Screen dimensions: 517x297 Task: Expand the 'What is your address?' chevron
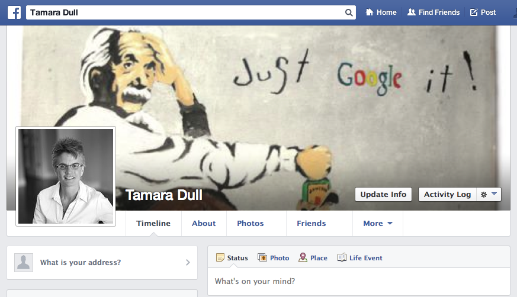188,262
